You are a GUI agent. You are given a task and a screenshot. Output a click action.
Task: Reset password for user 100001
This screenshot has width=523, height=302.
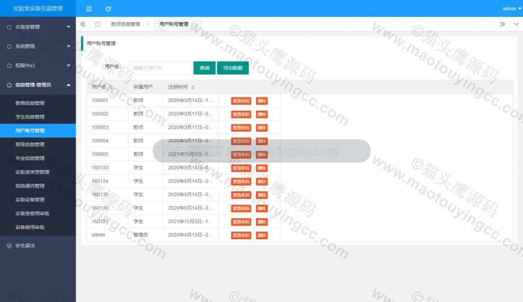coord(241,100)
